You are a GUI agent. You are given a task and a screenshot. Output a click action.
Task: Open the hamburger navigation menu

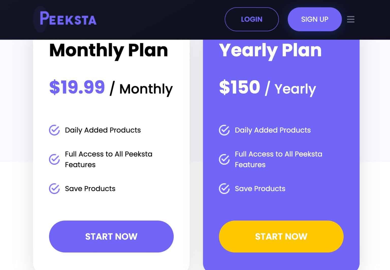pos(351,19)
